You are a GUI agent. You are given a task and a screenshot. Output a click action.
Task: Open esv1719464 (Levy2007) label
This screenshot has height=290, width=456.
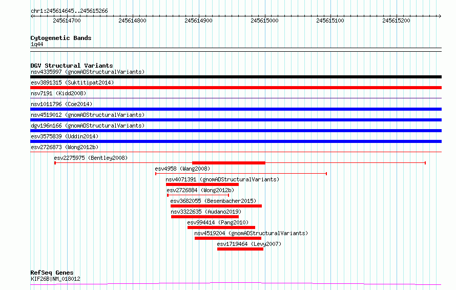click(x=249, y=244)
